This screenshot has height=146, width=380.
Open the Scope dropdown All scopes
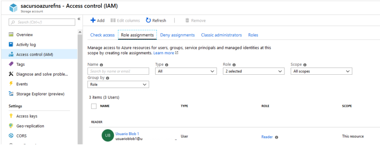point(321,71)
